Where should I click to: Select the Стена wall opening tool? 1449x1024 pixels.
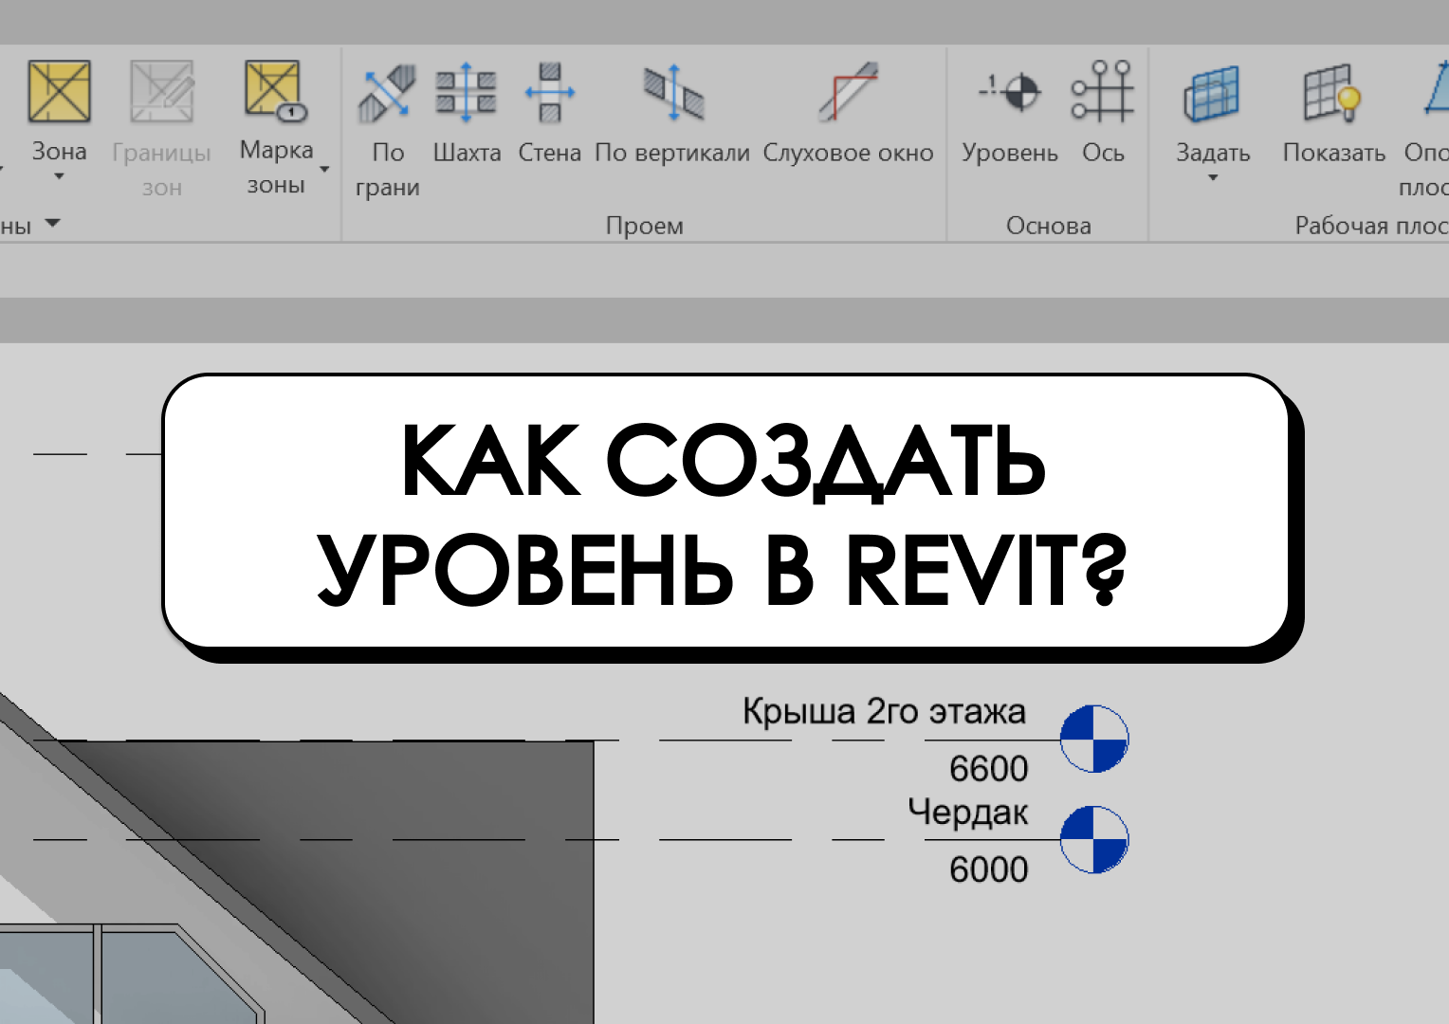550,93
